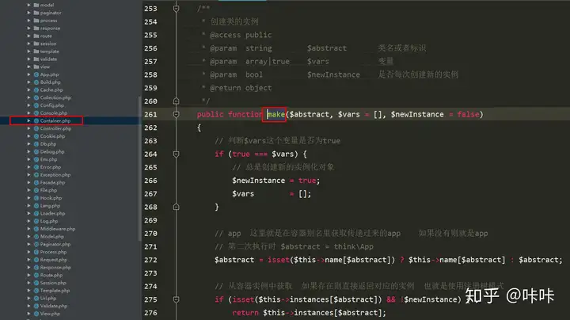Select Response.php in the project tree

(x=55, y=267)
